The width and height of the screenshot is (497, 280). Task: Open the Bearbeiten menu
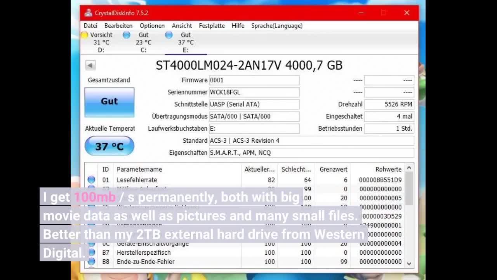[x=118, y=26]
